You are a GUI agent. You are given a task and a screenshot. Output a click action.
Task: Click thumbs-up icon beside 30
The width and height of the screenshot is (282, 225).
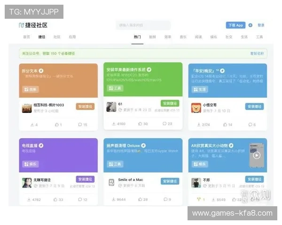(140, 124)
